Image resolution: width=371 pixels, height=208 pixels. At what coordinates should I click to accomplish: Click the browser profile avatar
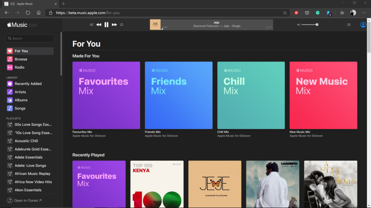(353, 13)
